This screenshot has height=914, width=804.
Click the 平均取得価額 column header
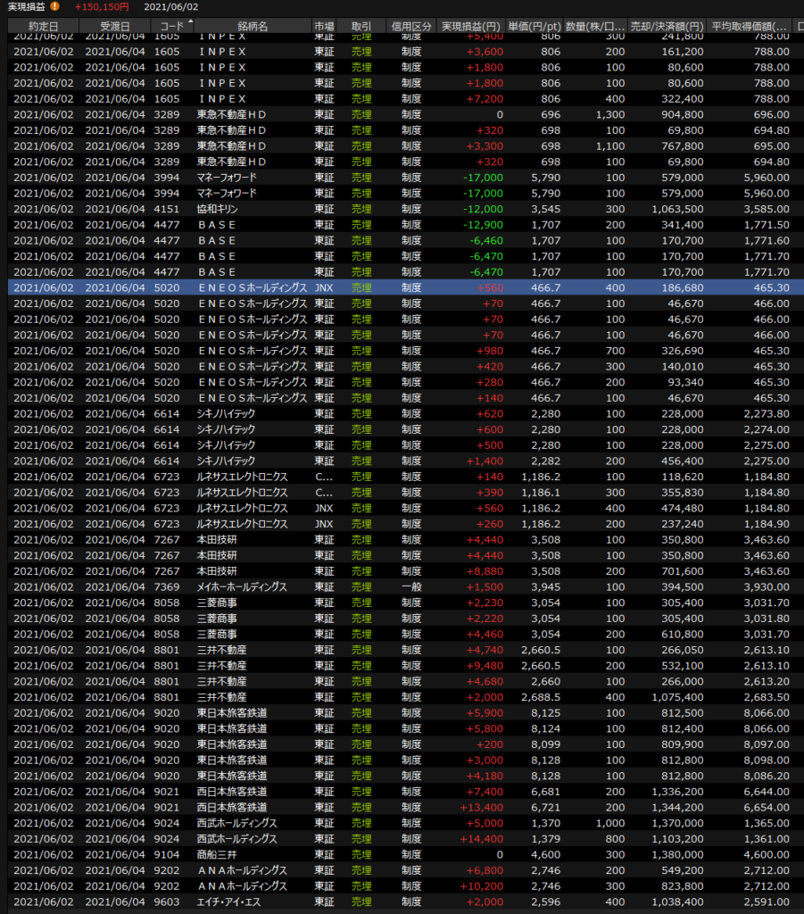click(749, 26)
